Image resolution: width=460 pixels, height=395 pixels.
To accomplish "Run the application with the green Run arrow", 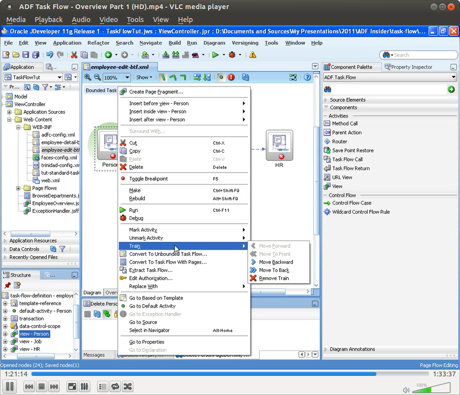I will point(216,55).
